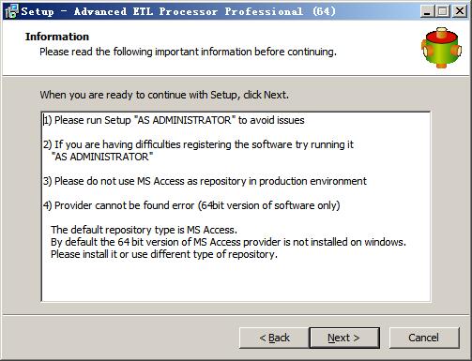This screenshot has width=472, height=361.
Task: Click the indented "AS ADMINISTRATOR" continuation line
Action: pyautogui.click(x=102, y=157)
